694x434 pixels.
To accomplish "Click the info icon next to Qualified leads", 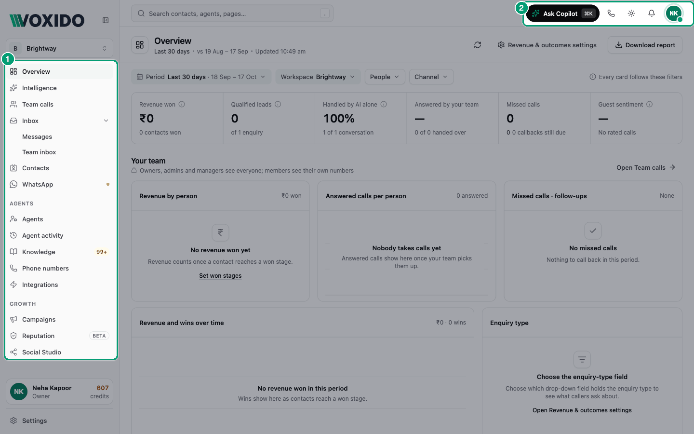I will (x=278, y=104).
